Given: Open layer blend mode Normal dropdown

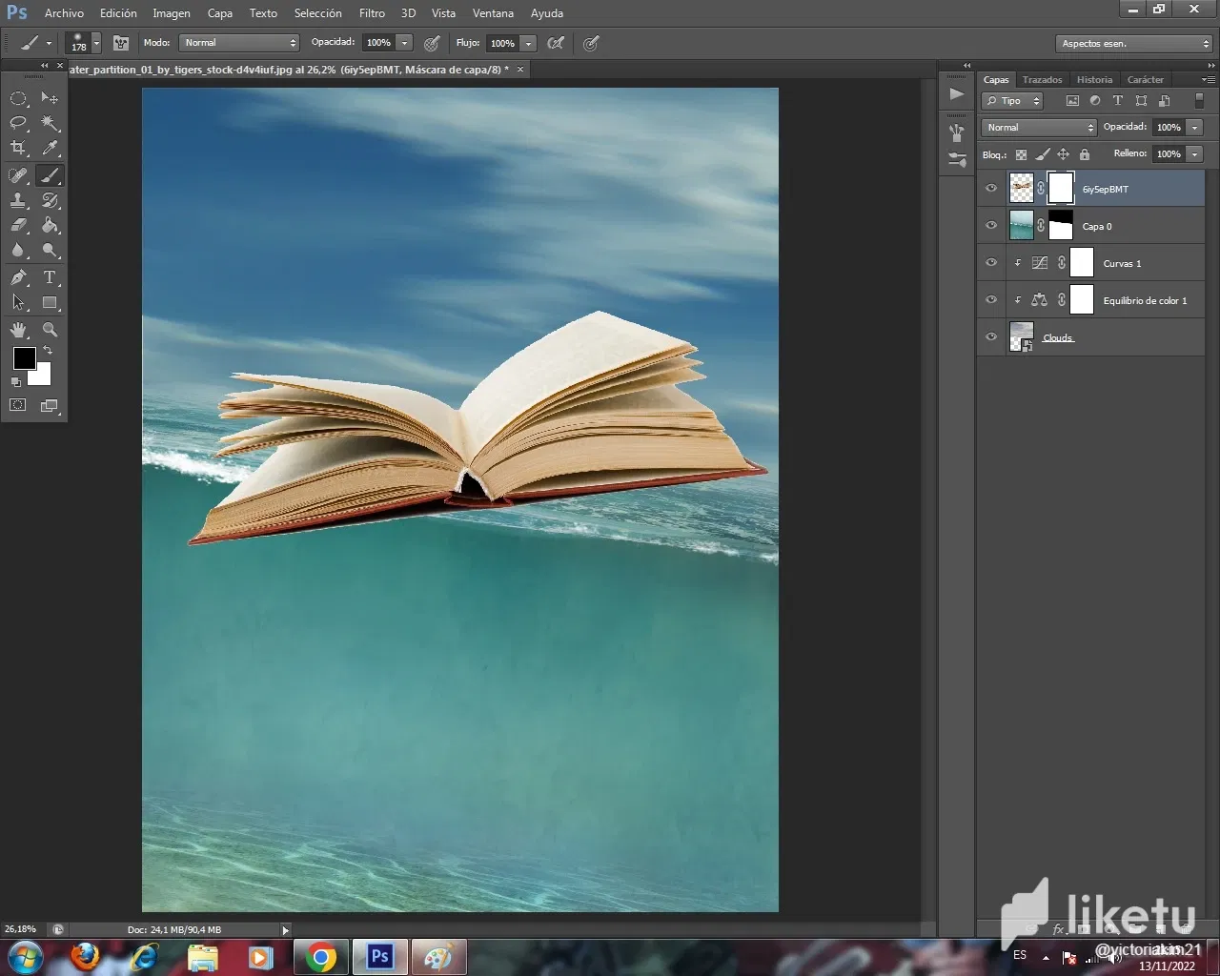Looking at the screenshot, I should click(x=1039, y=128).
